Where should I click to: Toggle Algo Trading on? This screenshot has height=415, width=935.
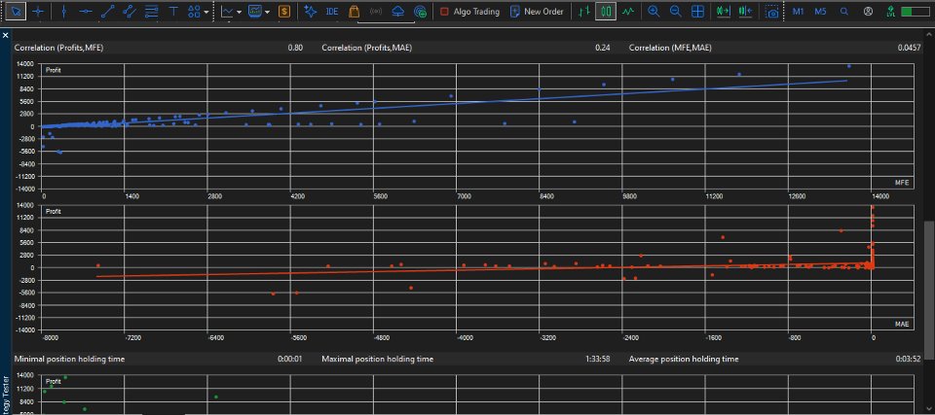469,12
